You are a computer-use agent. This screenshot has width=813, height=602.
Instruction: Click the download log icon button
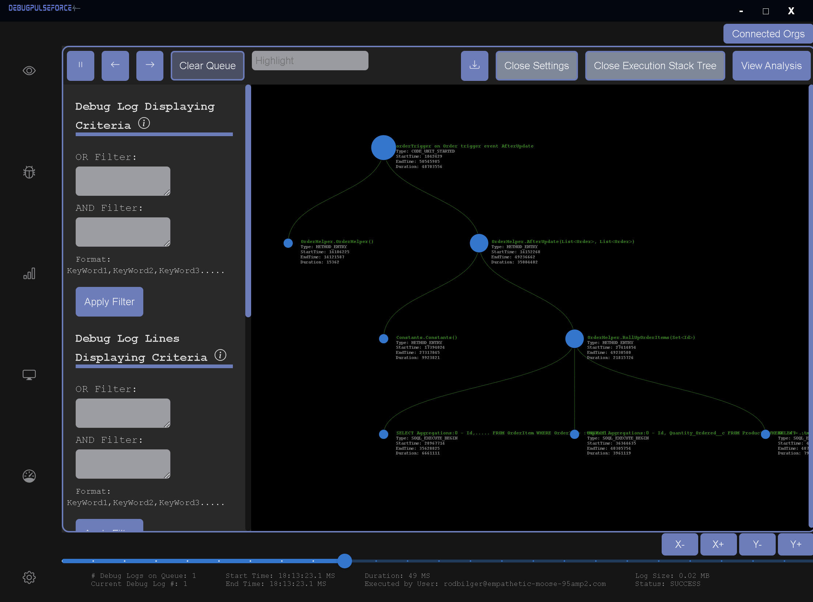click(474, 65)
